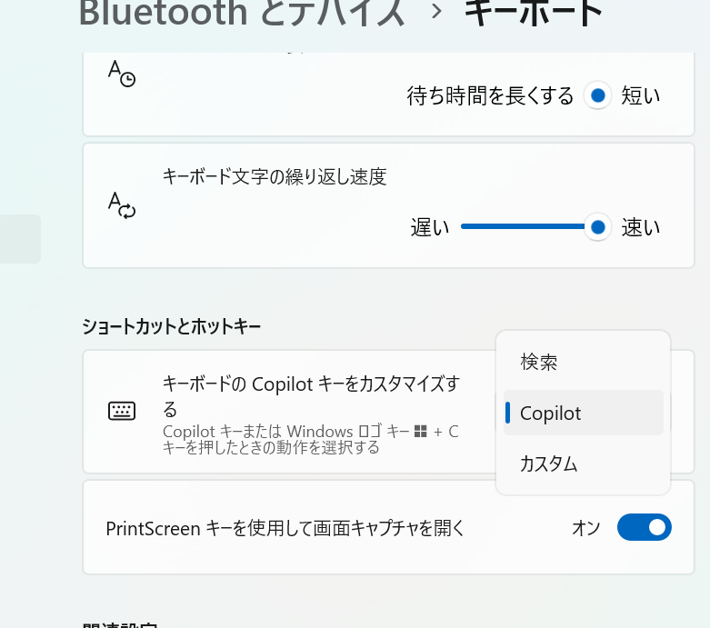Click the 遅い label on the repeat rate slider
The height and width of the screenshot is (628, 710).
point(430,227)
